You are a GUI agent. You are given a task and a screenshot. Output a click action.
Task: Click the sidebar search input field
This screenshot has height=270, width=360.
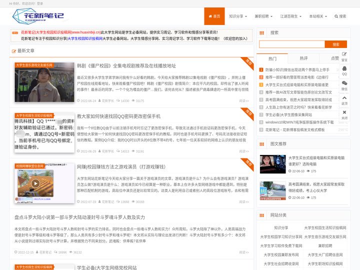(292, 44)
